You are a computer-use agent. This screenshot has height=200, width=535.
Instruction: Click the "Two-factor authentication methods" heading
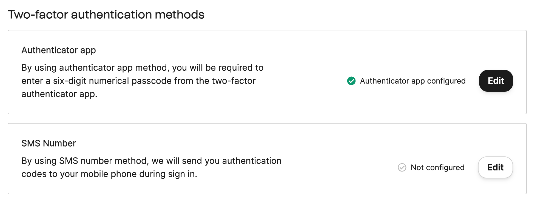tap(106, 15)
